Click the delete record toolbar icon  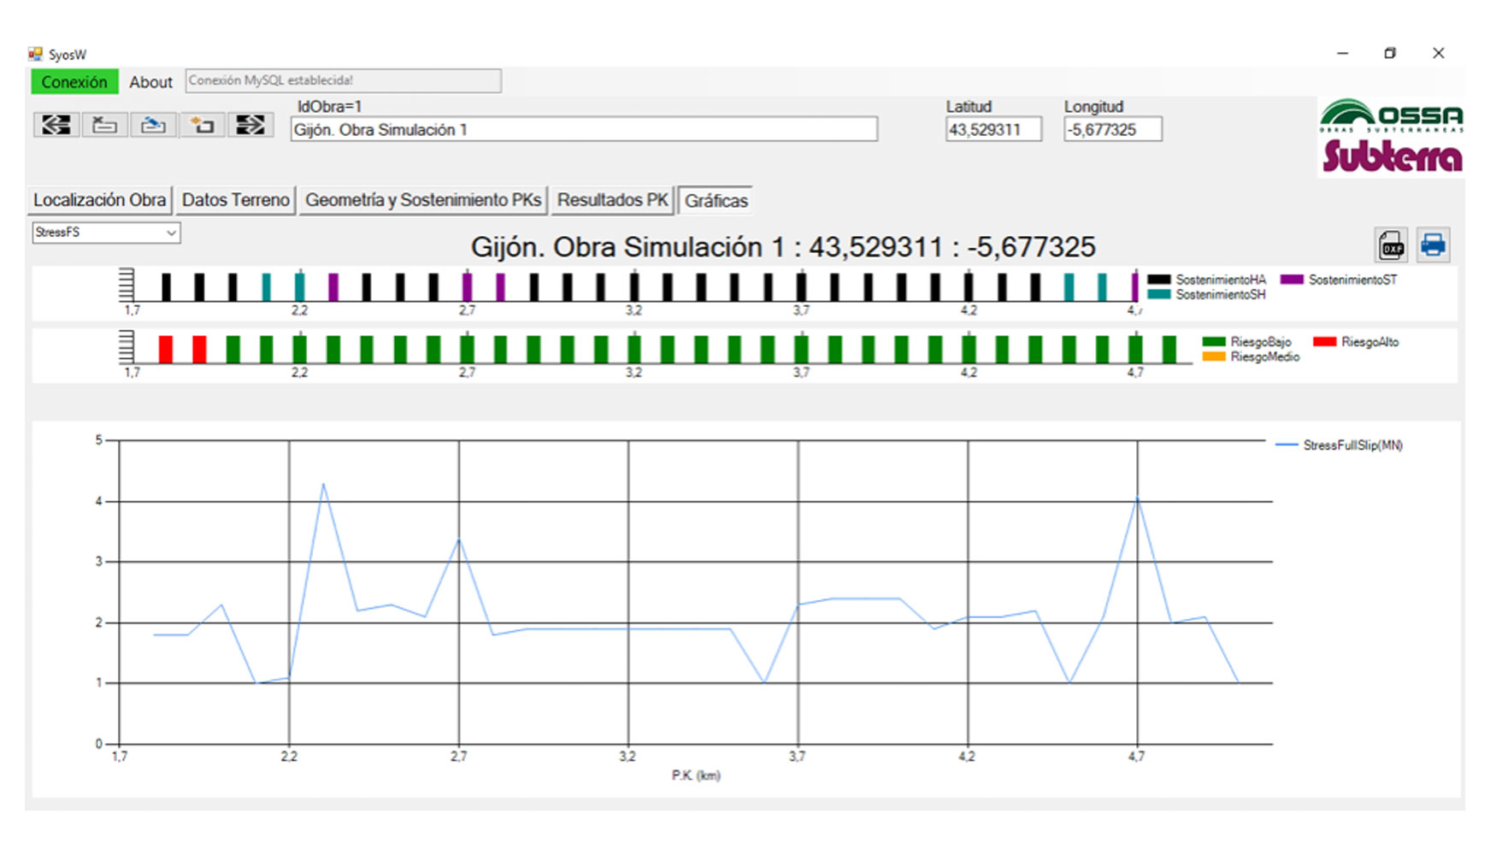point(104,125)
